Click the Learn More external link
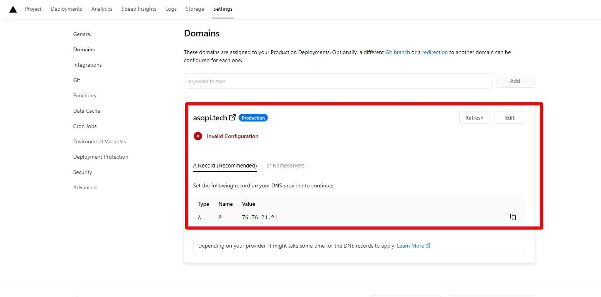 [413, 246]
